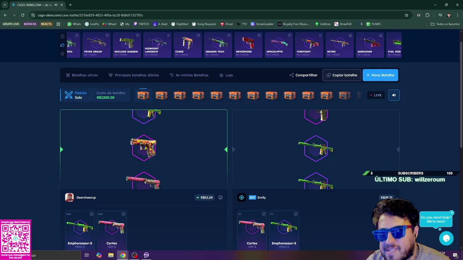The image size is (463, 260).
Task: Click shield icon on Emily's Emphorosaur-S card
Action: [296, 214]
